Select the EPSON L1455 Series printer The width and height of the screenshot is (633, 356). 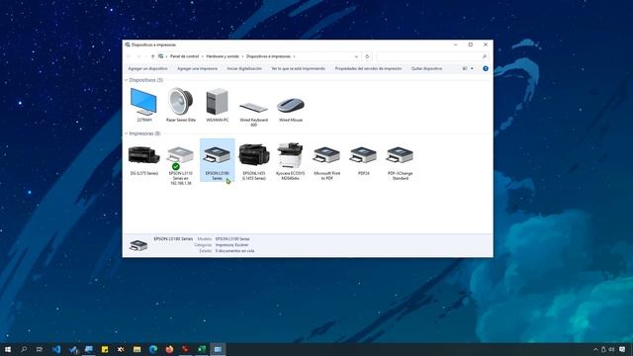click(254, 154)
